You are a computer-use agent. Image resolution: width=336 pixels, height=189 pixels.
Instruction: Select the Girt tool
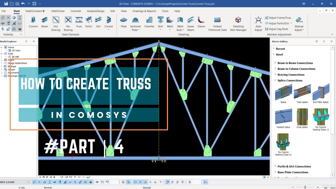[98, 22]
